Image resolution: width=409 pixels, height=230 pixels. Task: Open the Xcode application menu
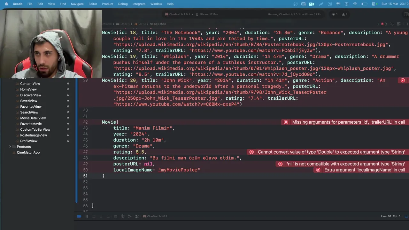coord(18,4)
